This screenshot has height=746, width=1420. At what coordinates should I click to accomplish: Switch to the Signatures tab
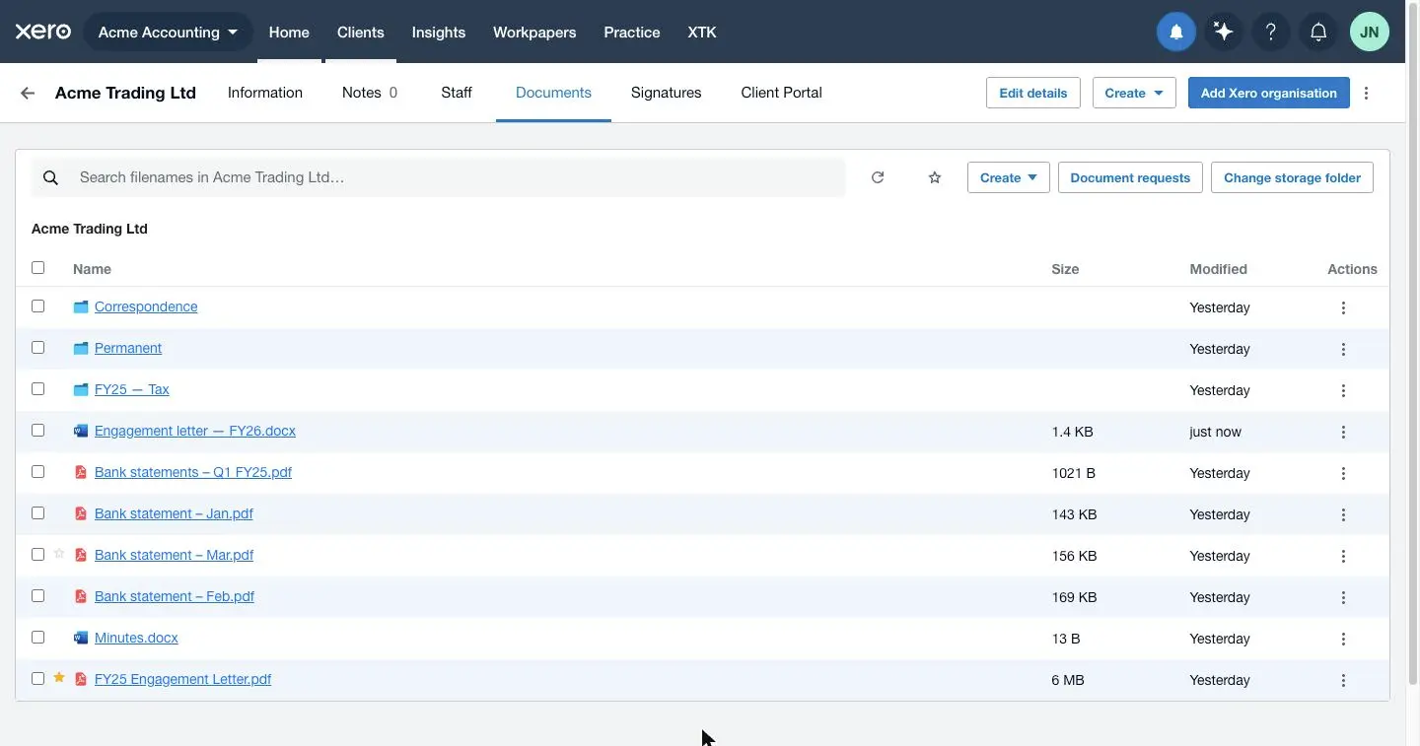(666, 93)
